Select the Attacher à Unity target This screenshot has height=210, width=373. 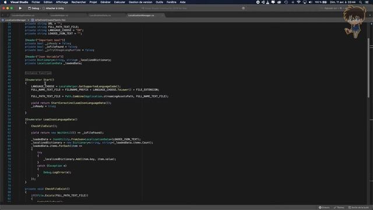click(x=53, y=8)
